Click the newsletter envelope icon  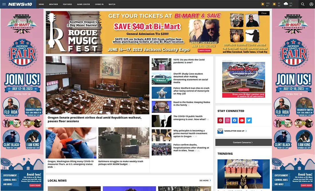(x=220, y=131)
